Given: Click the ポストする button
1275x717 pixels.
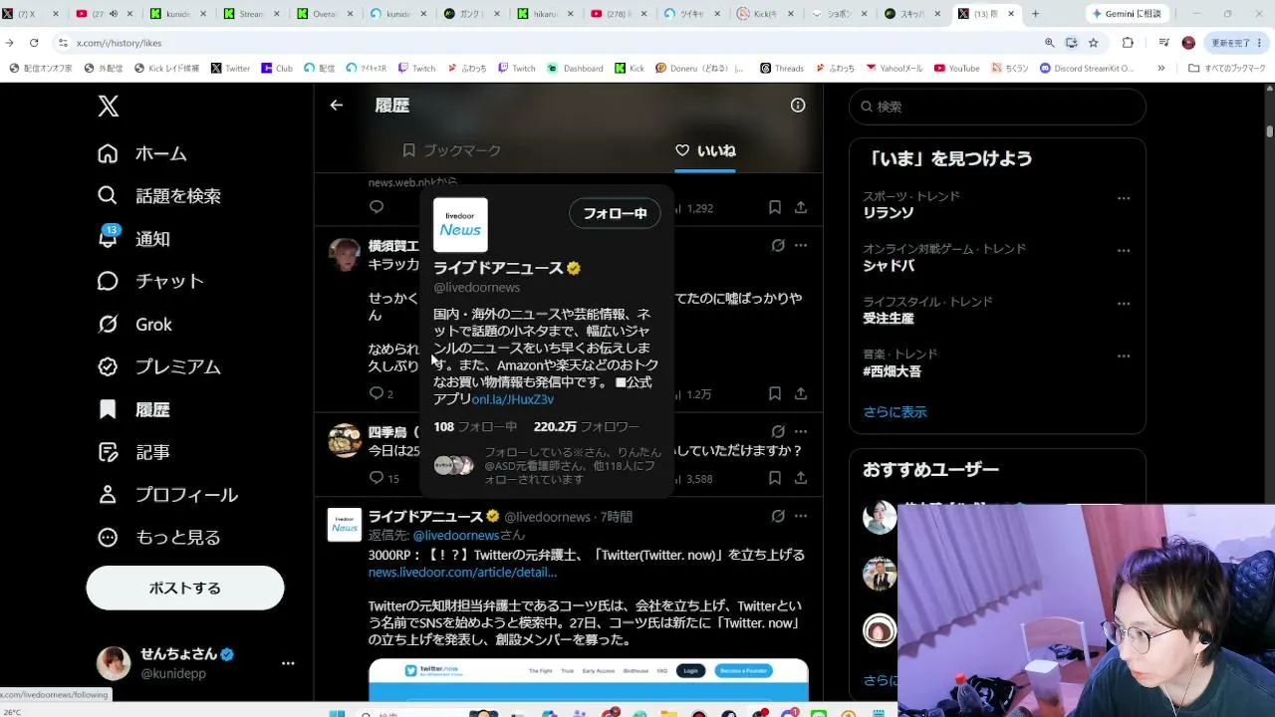Looking at the screenshot, I should 185,588.
